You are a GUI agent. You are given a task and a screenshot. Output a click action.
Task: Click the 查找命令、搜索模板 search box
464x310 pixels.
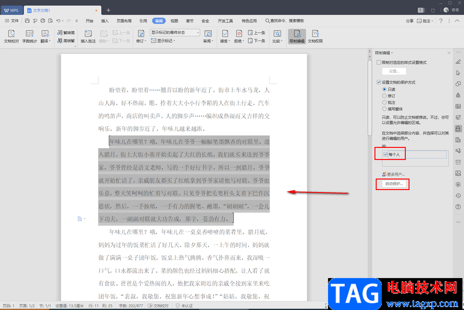pos(285,21)
